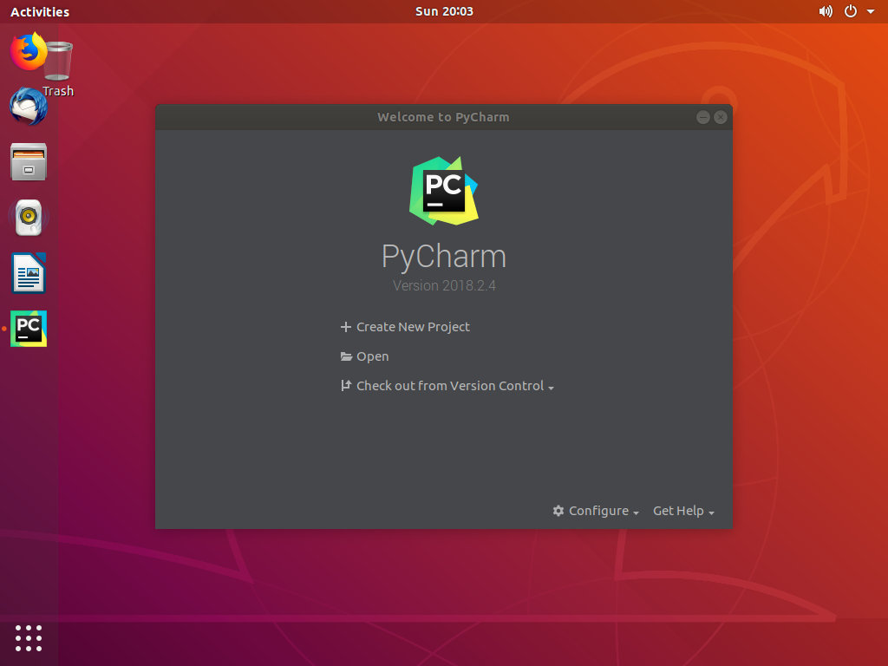
Task: Open the volume icon in the top bar
Action: point(826,11)
